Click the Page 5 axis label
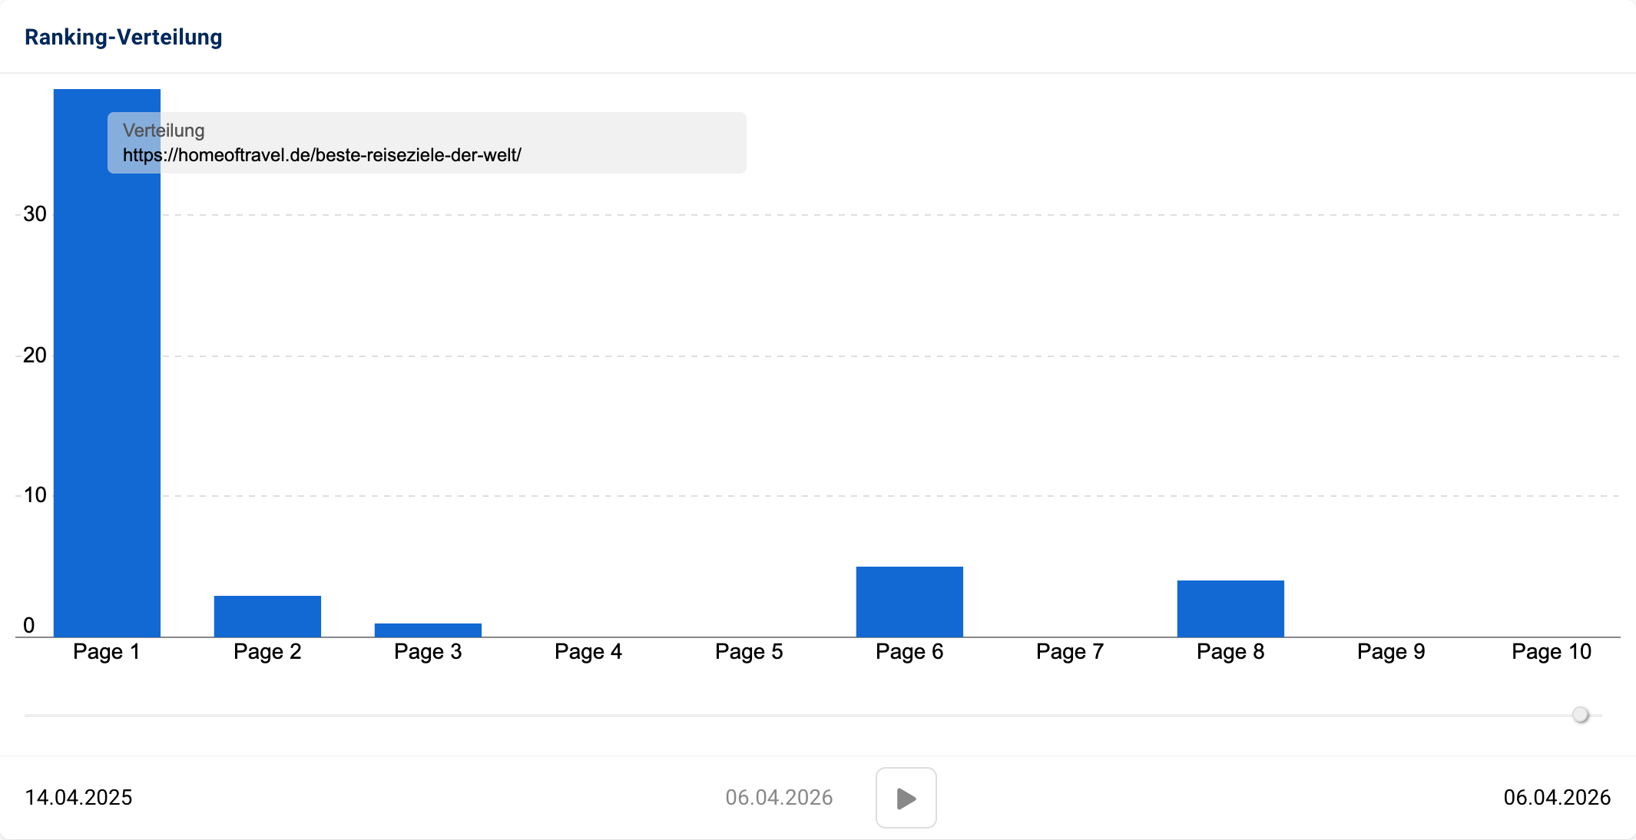The image size is (1636, 840). [749, 652]
